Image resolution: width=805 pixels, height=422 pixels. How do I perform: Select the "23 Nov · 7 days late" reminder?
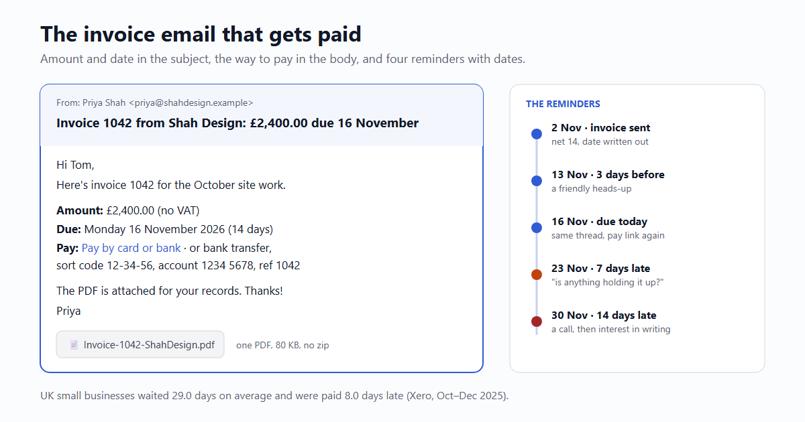click(x=600, y=269)
